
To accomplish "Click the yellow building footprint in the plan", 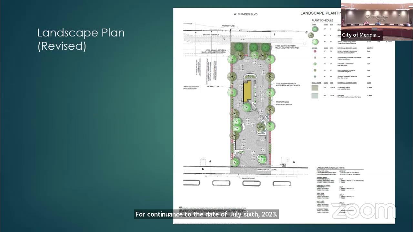I will 247,92.
